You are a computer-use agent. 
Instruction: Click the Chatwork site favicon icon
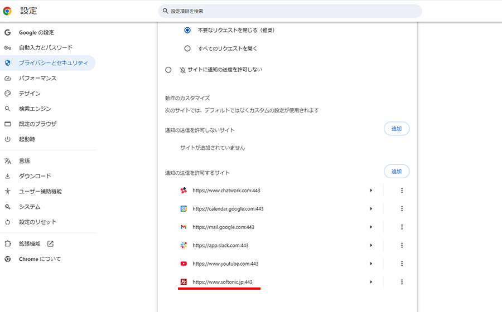coord(184,191)
